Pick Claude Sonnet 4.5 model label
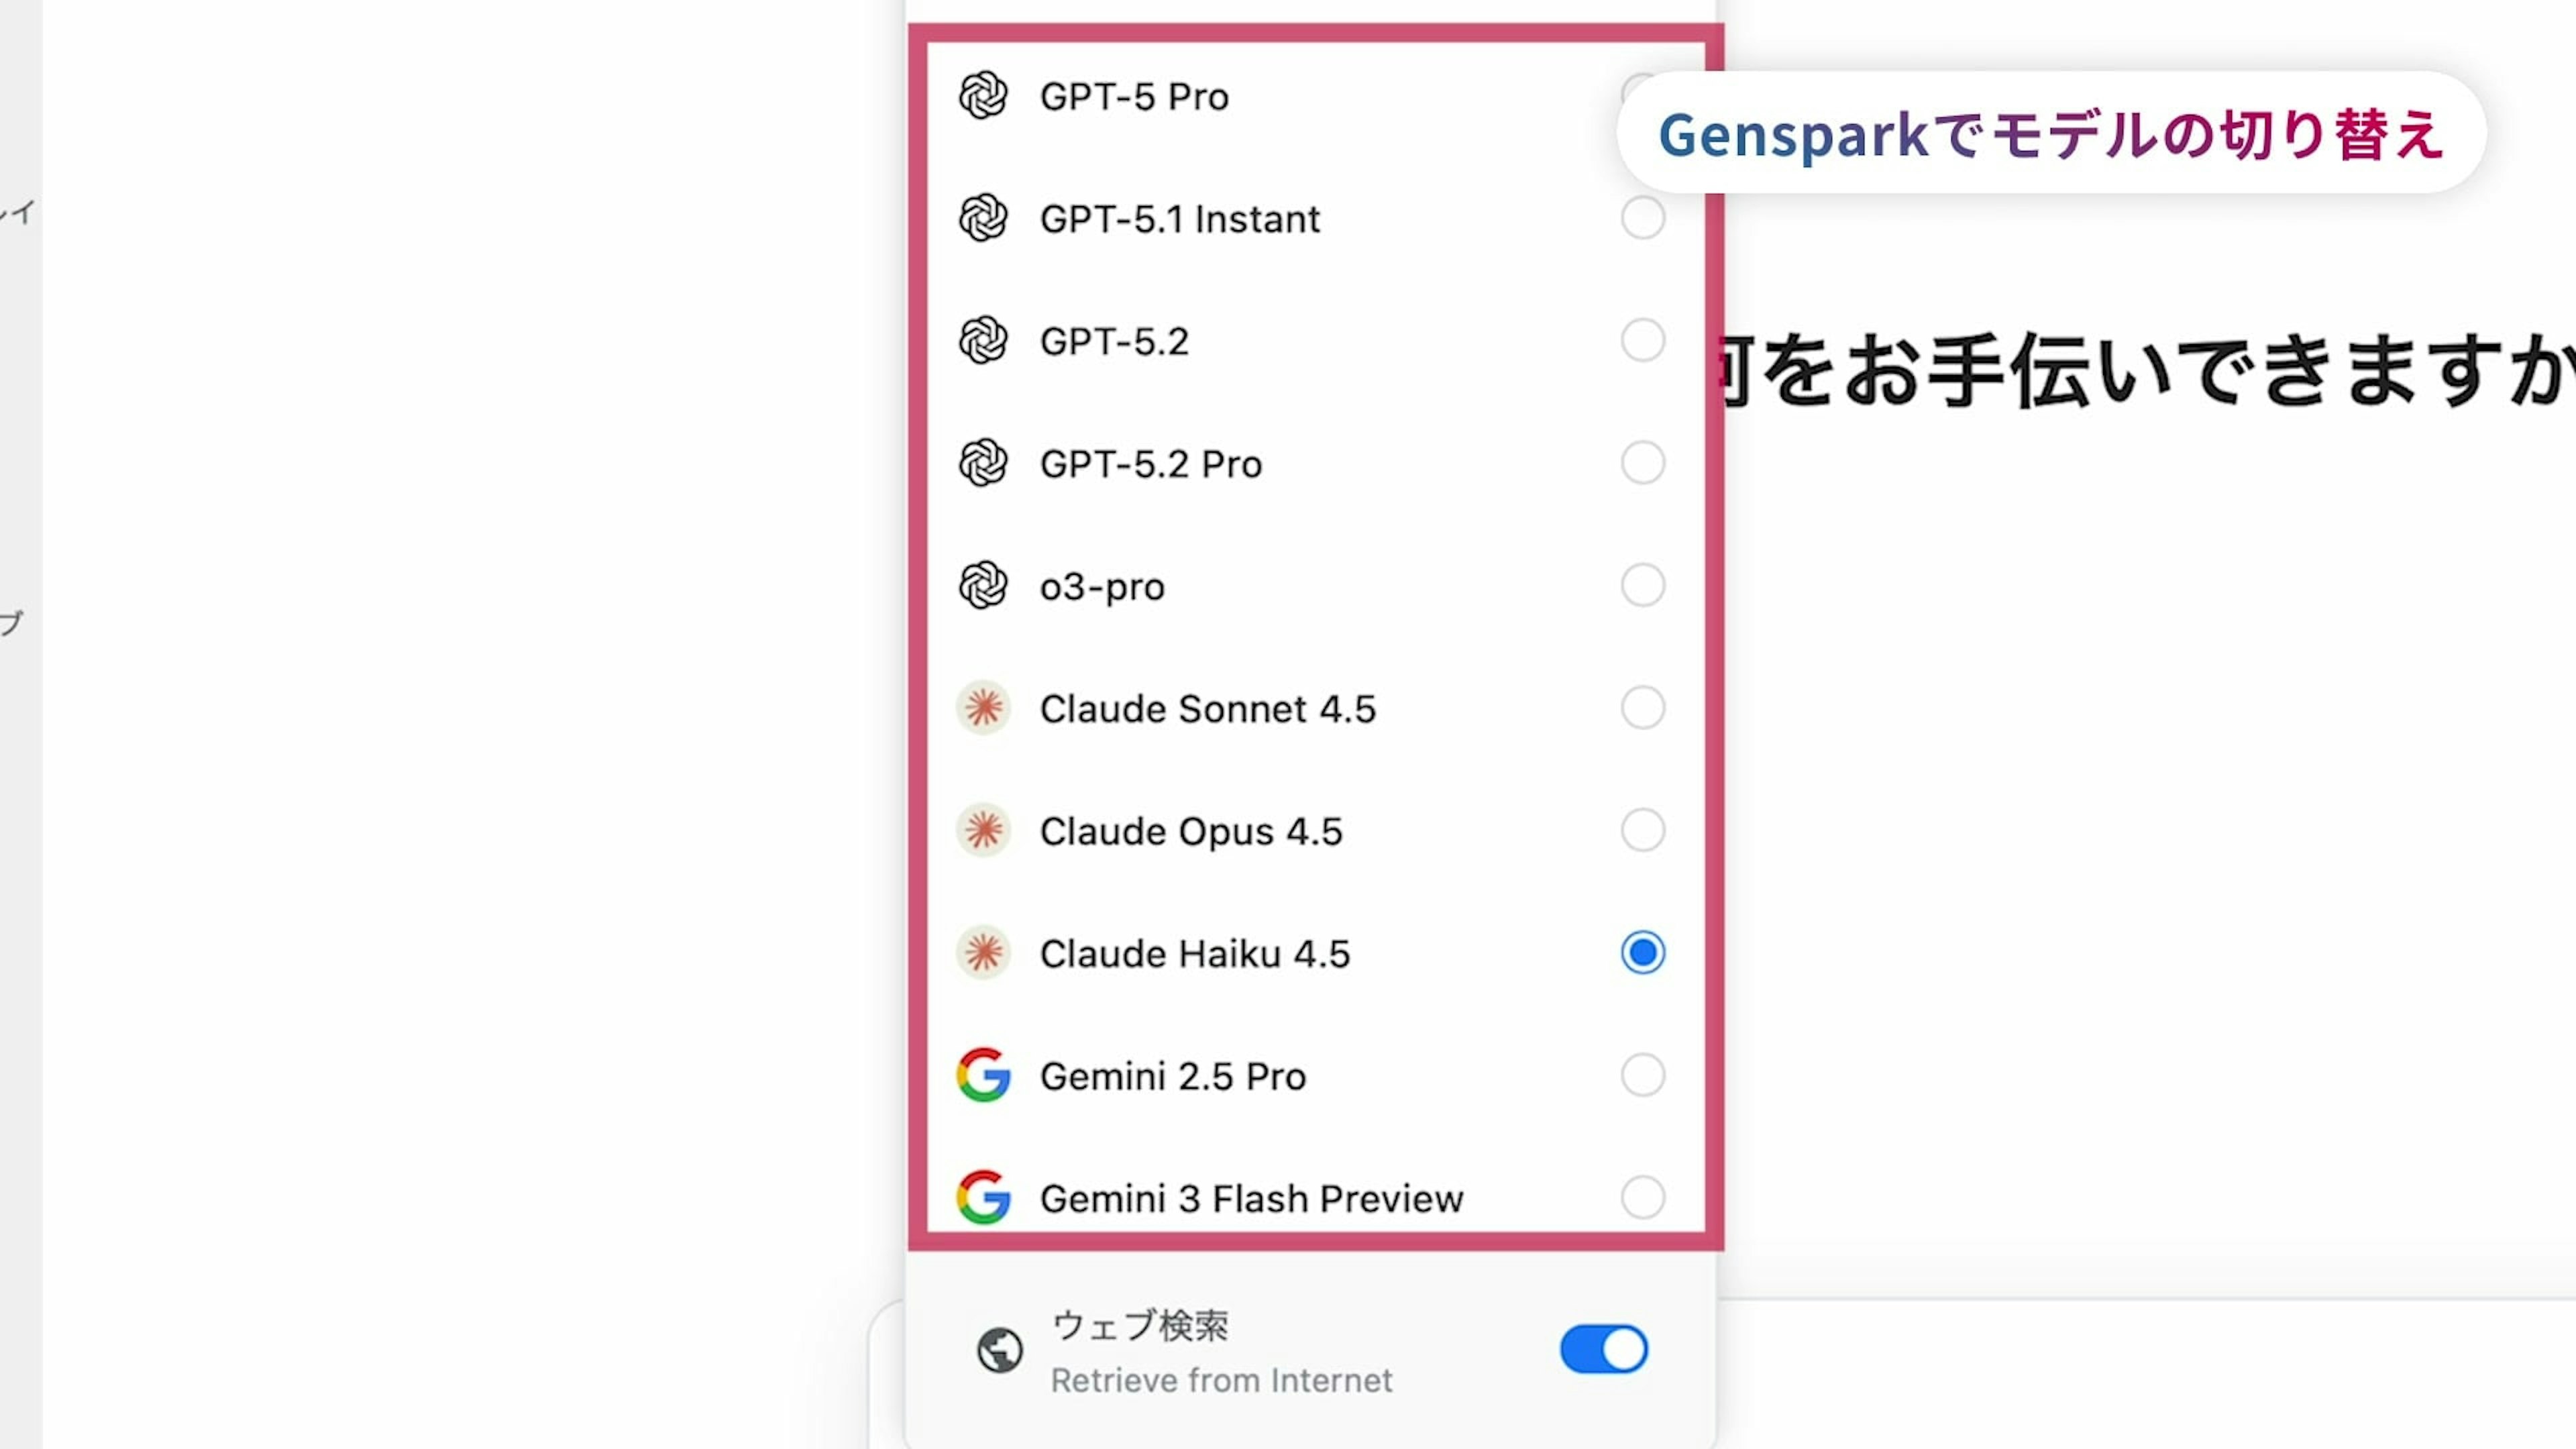Screen dimensions: 2576x1449 1208,709
